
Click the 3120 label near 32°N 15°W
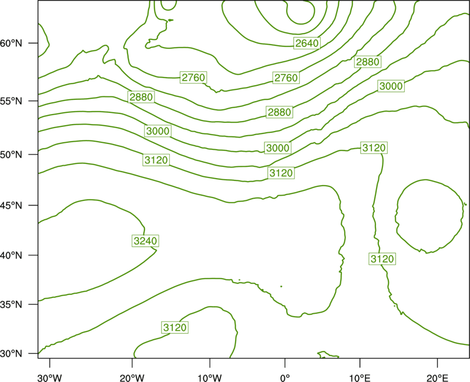point(175,327)
